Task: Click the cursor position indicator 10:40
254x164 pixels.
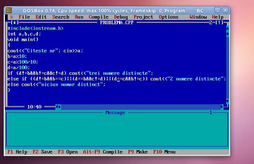Action: pos(34,107)
